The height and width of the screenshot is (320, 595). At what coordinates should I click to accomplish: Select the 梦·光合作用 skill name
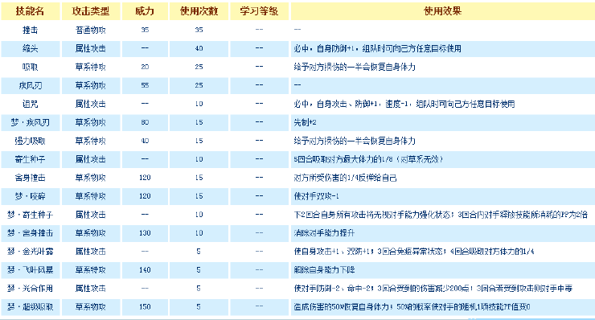(31, 289)
